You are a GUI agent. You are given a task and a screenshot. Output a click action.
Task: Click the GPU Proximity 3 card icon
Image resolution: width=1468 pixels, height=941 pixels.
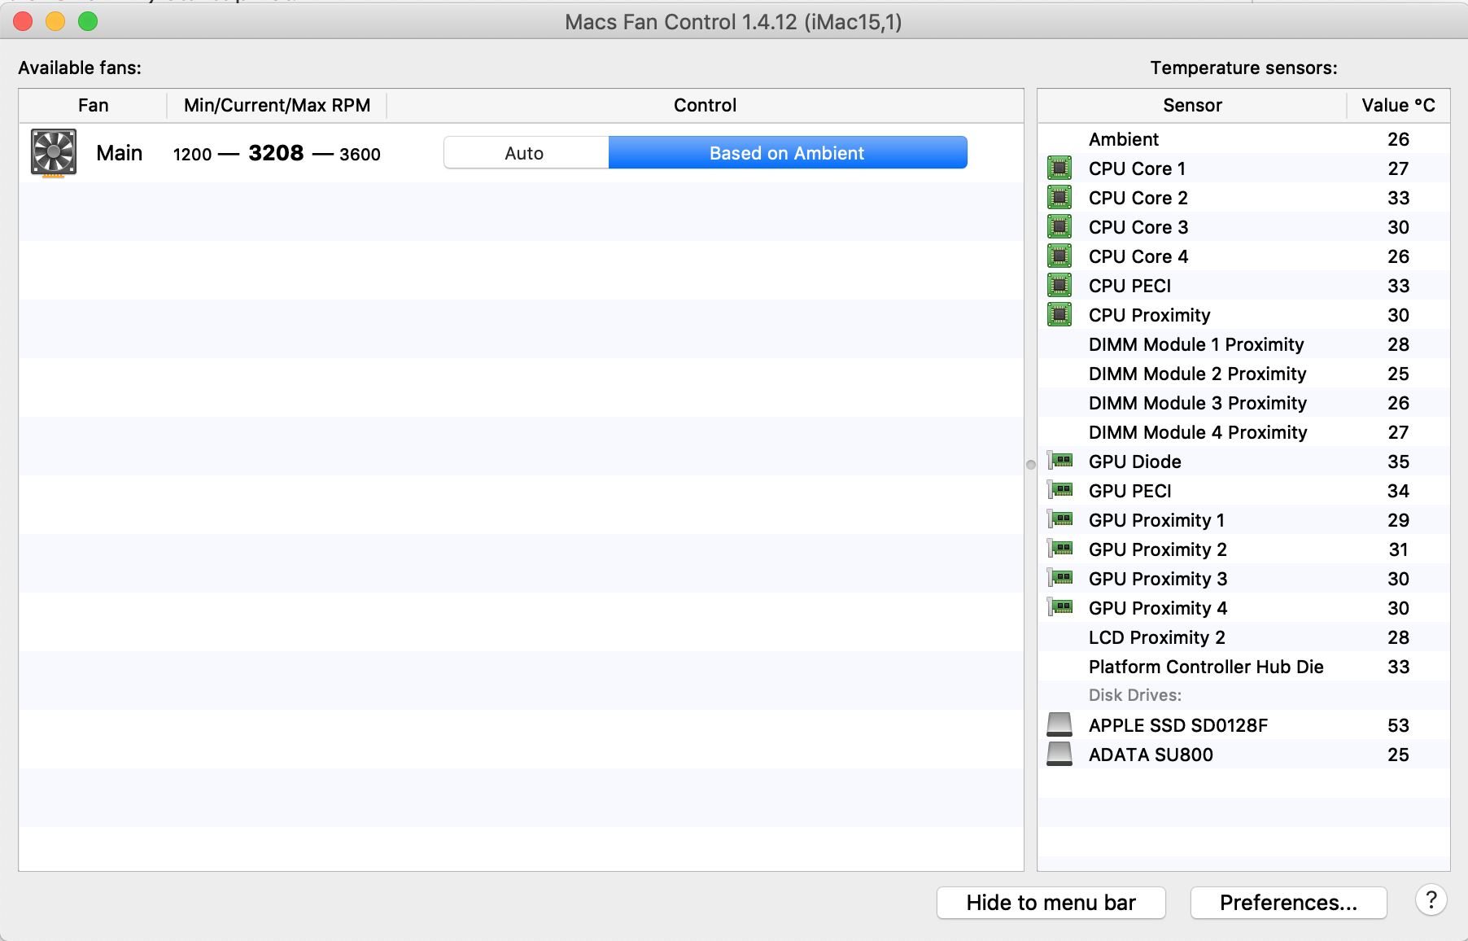point(1059,579)
